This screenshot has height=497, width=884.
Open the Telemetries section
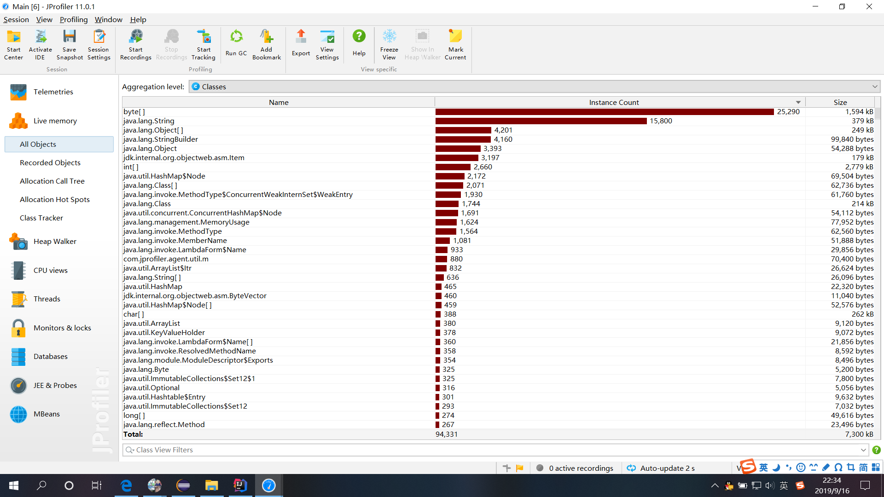click(x=53, y=92)
